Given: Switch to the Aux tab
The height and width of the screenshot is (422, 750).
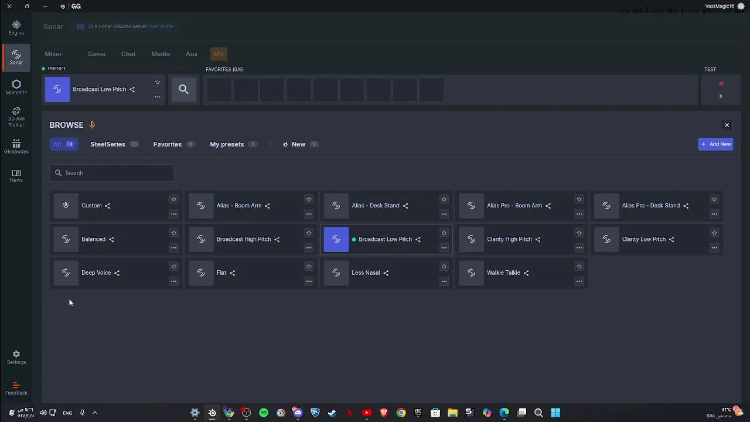Looking at the screenshot, I should click(x=192, y=54).
